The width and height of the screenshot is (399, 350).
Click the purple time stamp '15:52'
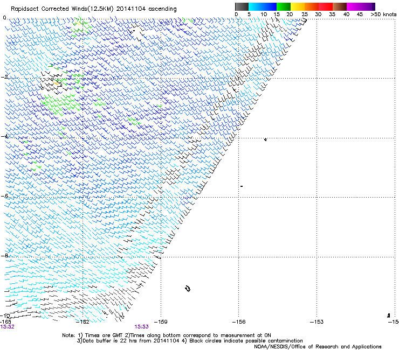(x=8, y=327)
